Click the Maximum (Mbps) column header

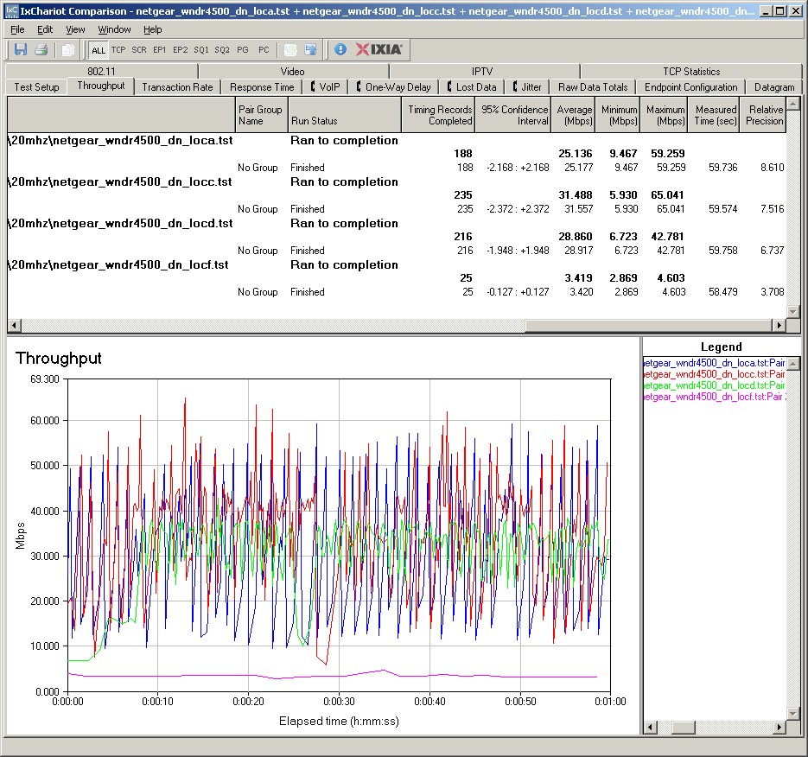tap(664, 115)
